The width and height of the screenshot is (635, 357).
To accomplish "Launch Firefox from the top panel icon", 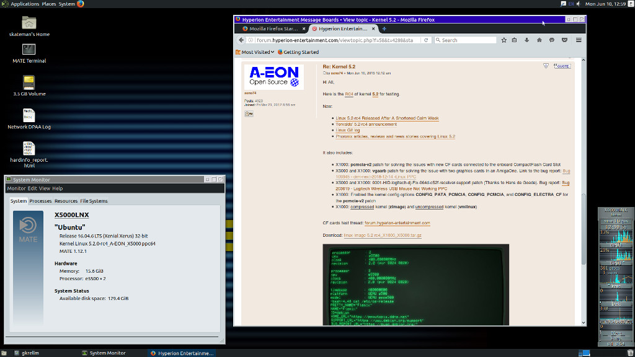I will click(80, 4).
